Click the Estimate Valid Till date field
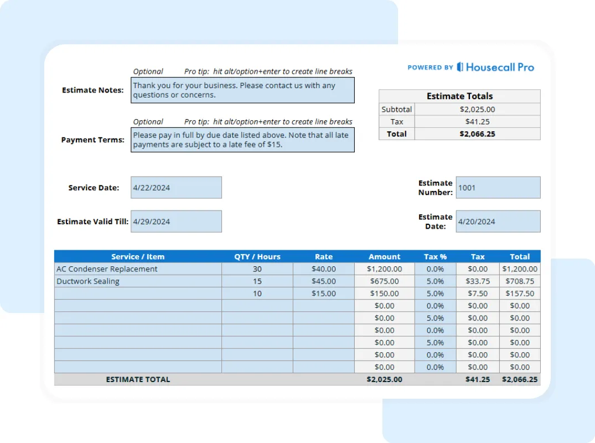 point(175,221)
